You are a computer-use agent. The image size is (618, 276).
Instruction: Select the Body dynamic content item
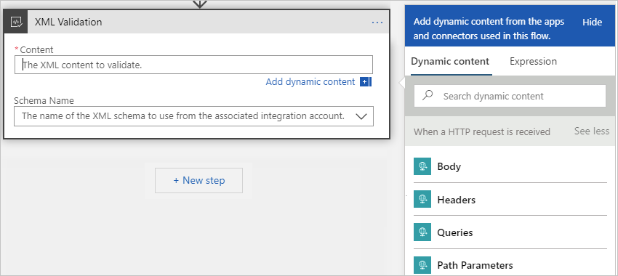point(510,166)
